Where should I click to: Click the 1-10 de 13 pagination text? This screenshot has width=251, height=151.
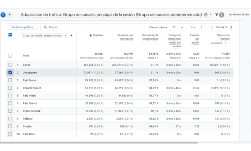click(221, 27)
